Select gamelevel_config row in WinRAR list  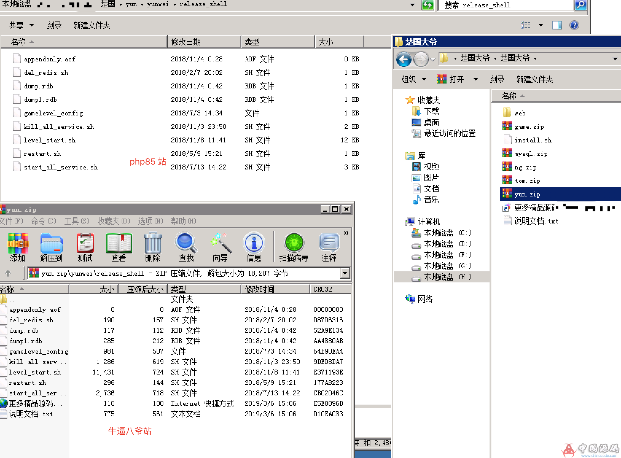[176, 351]
